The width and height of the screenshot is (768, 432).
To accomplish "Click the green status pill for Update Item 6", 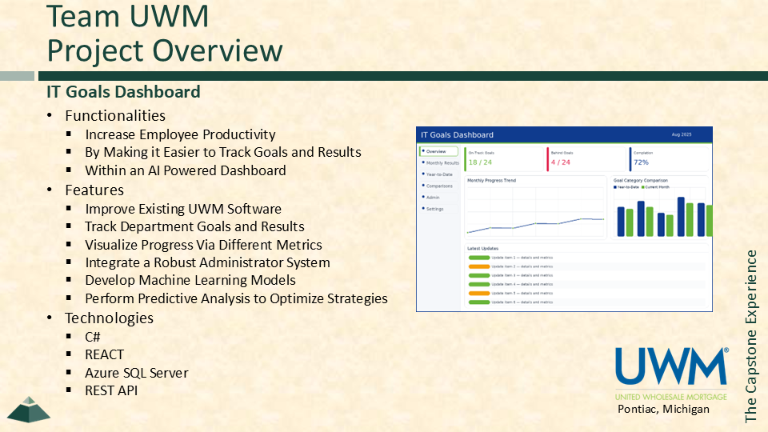I will coord(478,302).
